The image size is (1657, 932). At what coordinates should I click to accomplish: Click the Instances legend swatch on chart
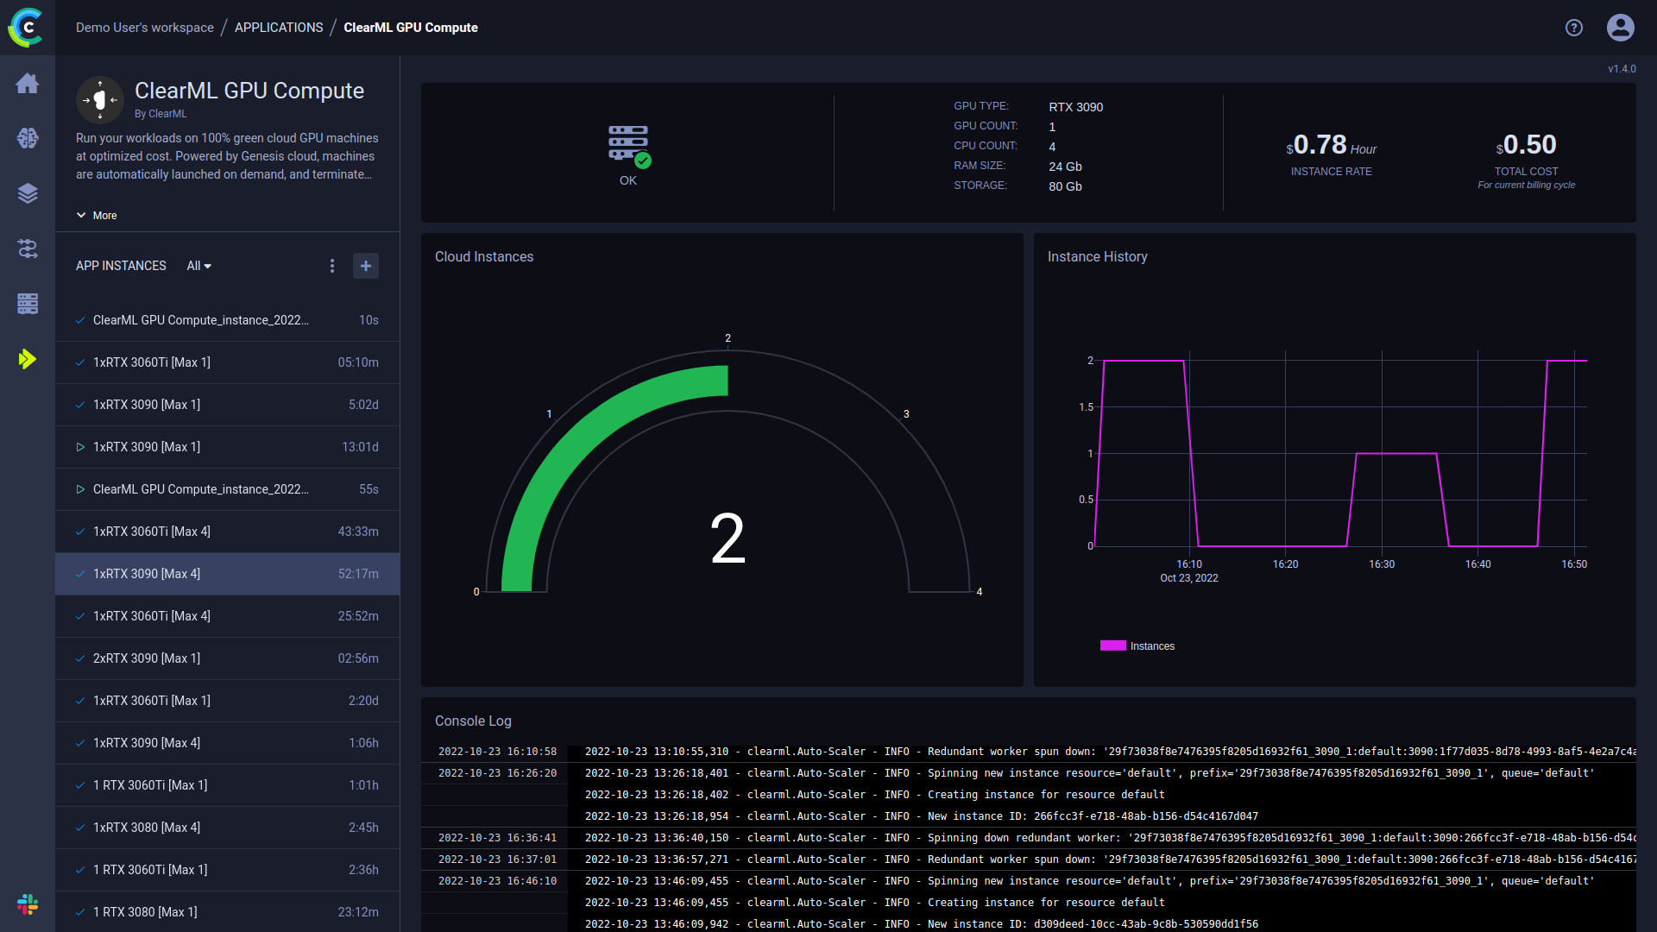click(1112, 645)
